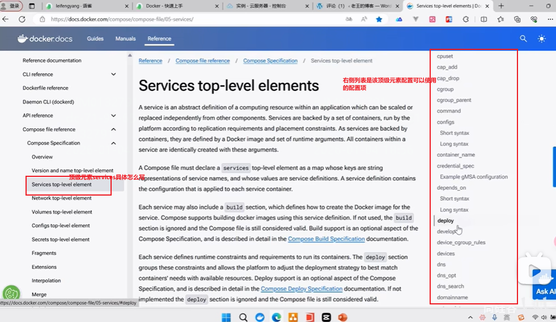Open Reference documentation in sidebar
The image size is (556, 322).
coord(52,60)
